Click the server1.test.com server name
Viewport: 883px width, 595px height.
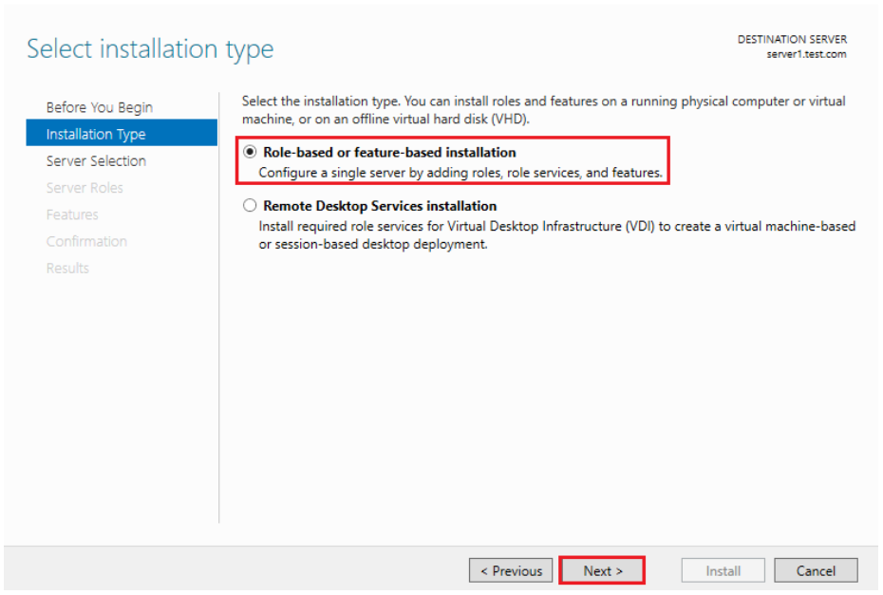tap(806, 54)
